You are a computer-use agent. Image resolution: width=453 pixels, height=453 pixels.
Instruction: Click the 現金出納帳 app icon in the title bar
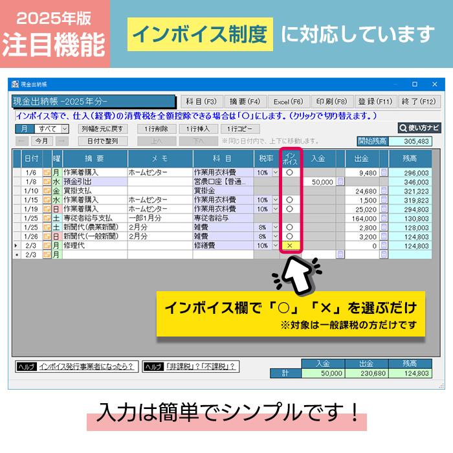click(15, 84)
